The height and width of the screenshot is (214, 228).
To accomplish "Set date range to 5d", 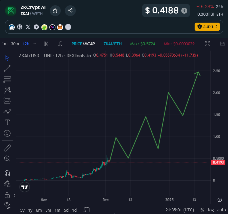I will pyautogui.click(x=66, y=210).
